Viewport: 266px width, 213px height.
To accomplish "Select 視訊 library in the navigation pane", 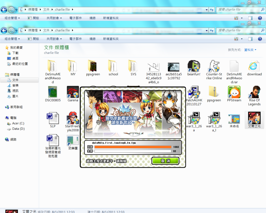I will pyautogui.click(x=15, y=91).
